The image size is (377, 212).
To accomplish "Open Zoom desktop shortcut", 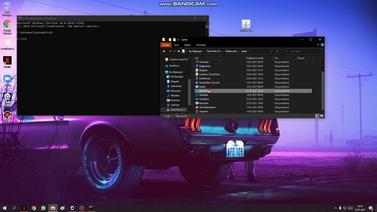I will point(7,80).
